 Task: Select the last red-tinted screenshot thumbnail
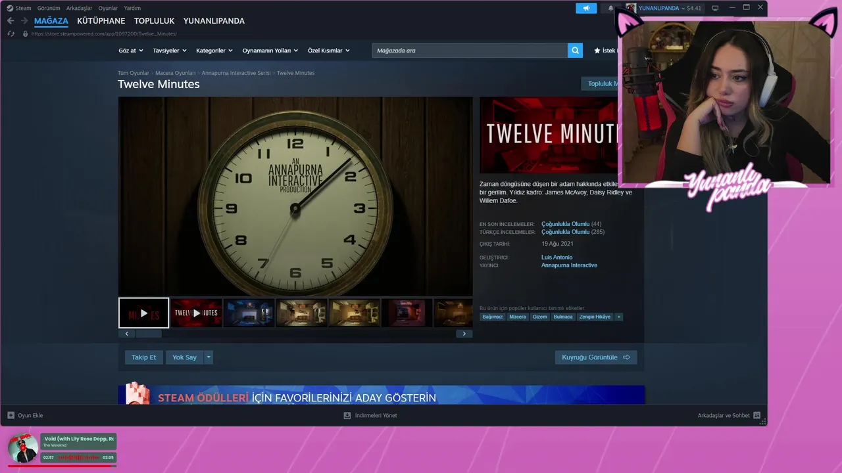click(407, 313)
